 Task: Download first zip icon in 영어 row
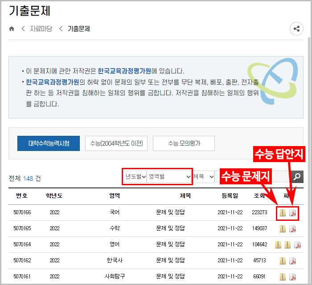click(278, 245)
